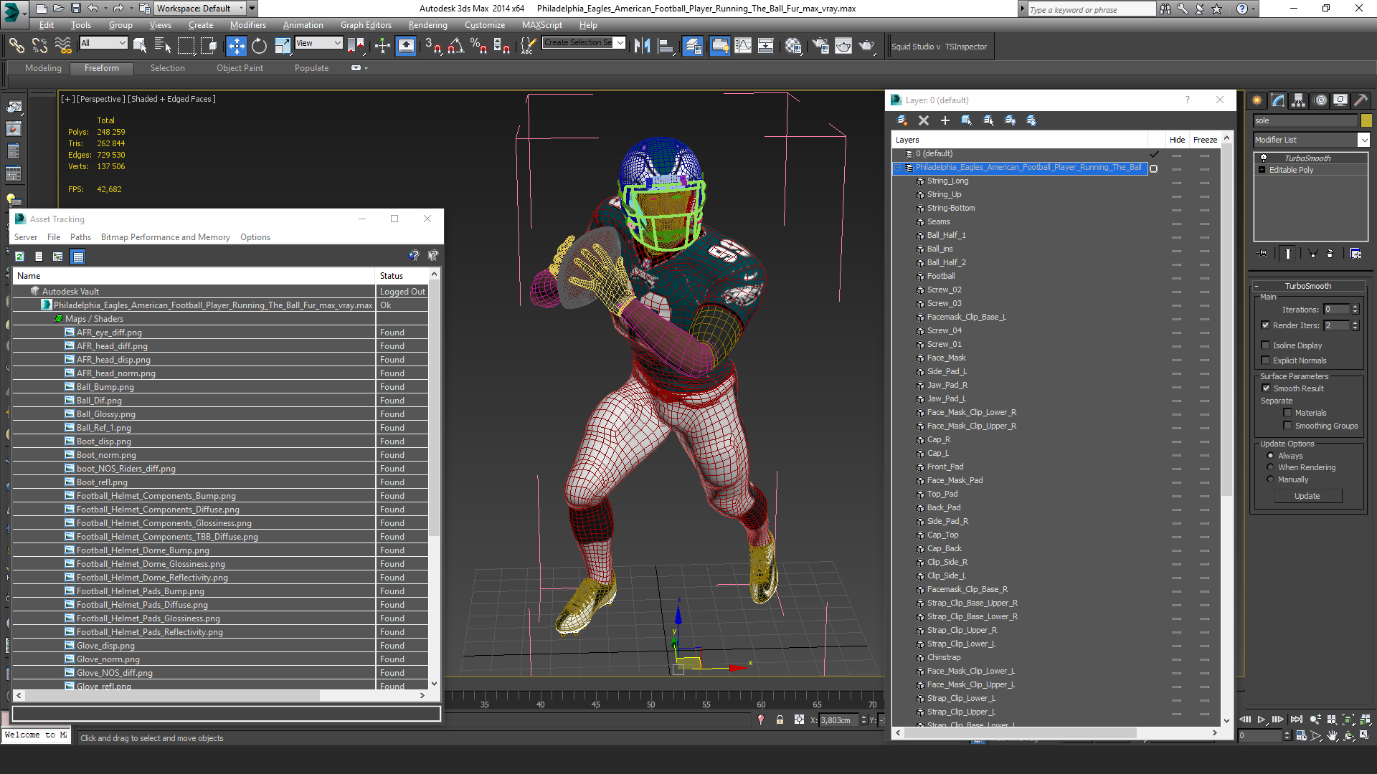Click the Rectangular Selection Region icon
The height and width of the screenshot is (774, 1377).
point(186,47)
